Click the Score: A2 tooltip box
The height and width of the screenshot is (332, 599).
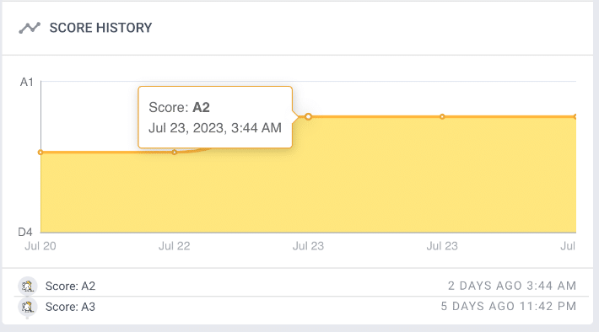pos(215,117)
